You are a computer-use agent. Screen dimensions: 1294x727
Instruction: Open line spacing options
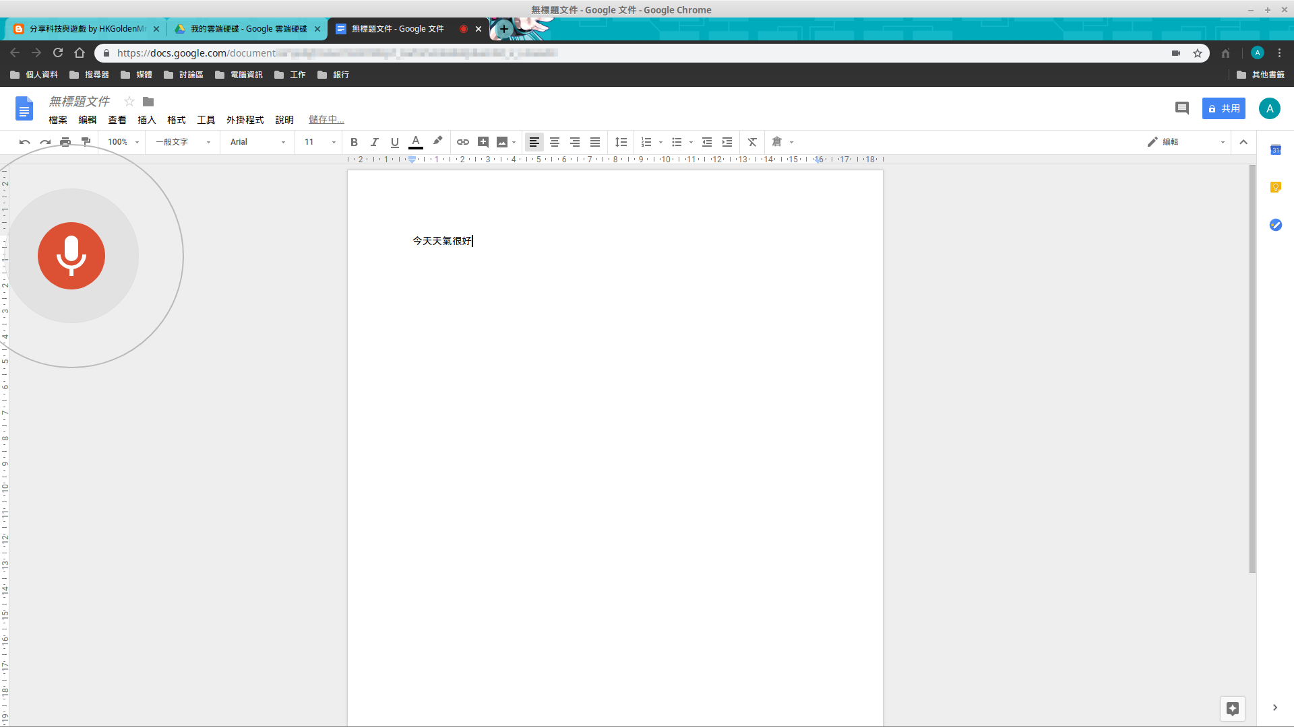coord(621,142)
